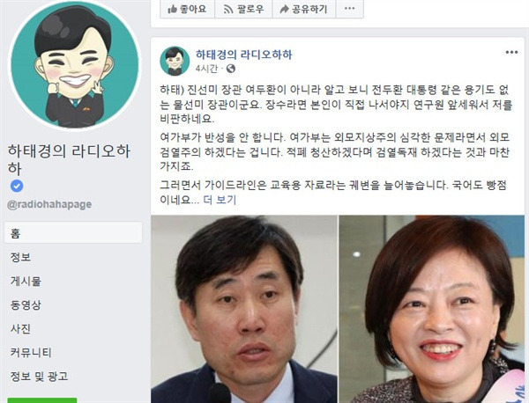Open the 동영상 section

click(x=26, y=305)
